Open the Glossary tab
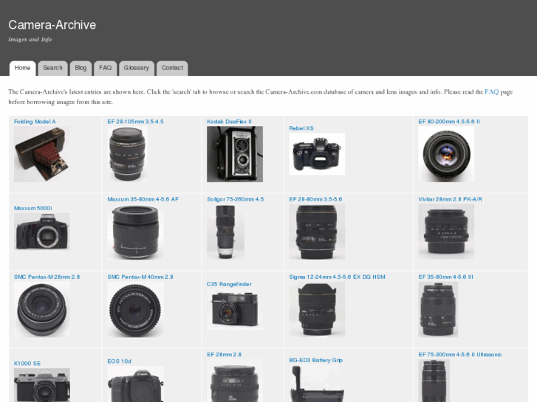Image resolution: width=537 pixels, height=402 pixels. [x=137, y=68]
